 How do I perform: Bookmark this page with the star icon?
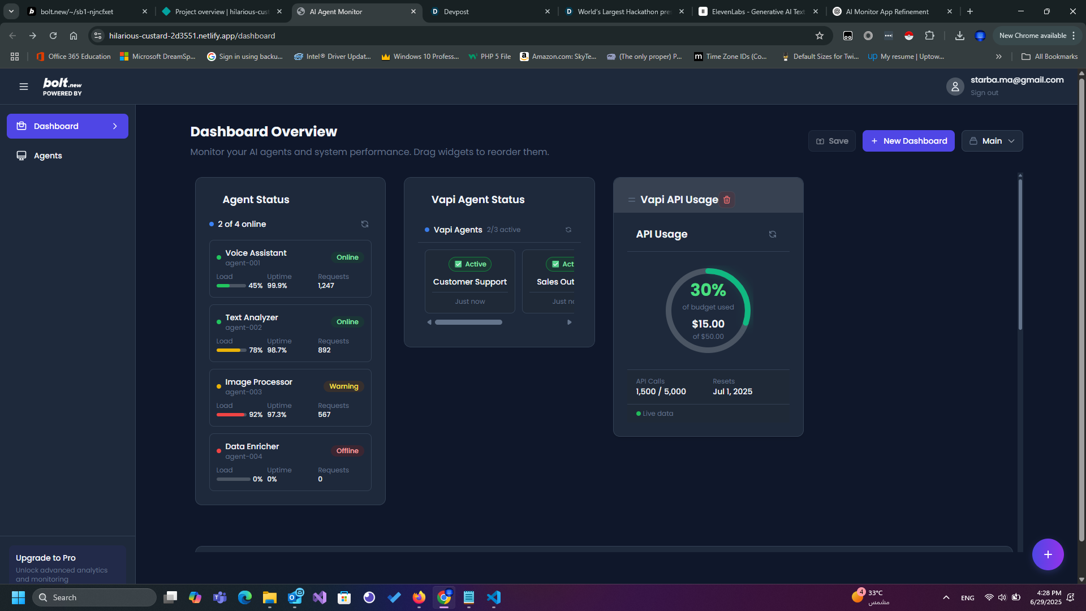tap(819, 36)
